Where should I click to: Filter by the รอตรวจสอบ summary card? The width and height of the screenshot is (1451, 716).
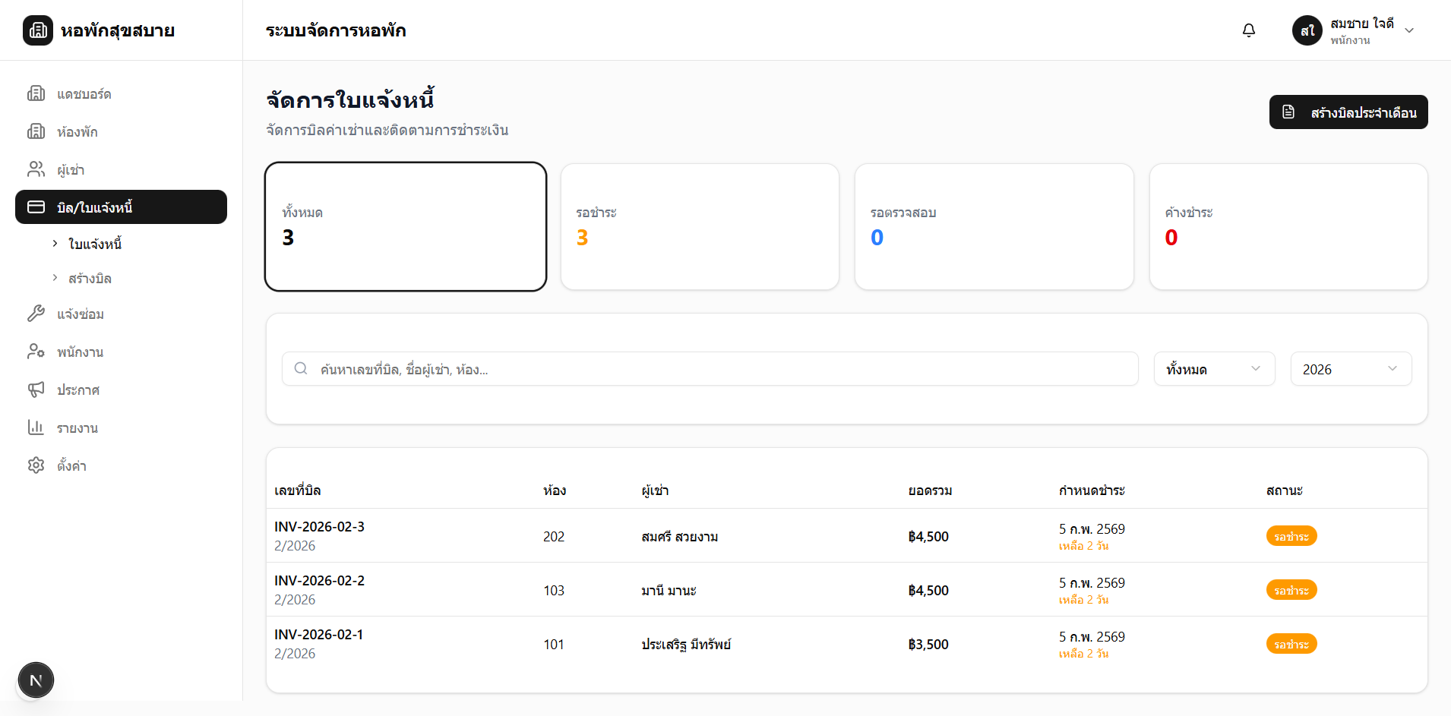tap(994, 226)
